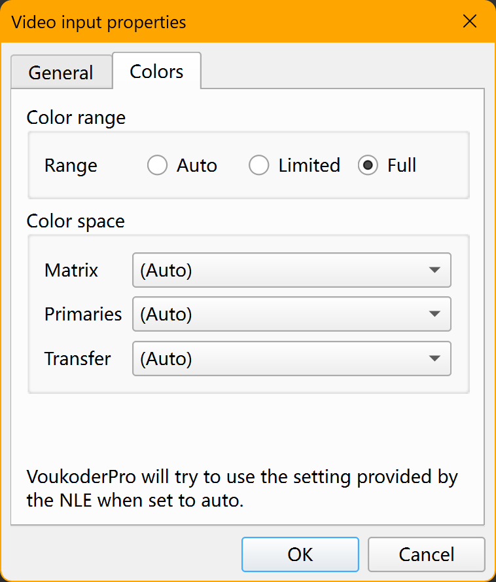This screenshot has height=582, width=496.
Task: Click the Cancel button
Action: coord(426,554)
